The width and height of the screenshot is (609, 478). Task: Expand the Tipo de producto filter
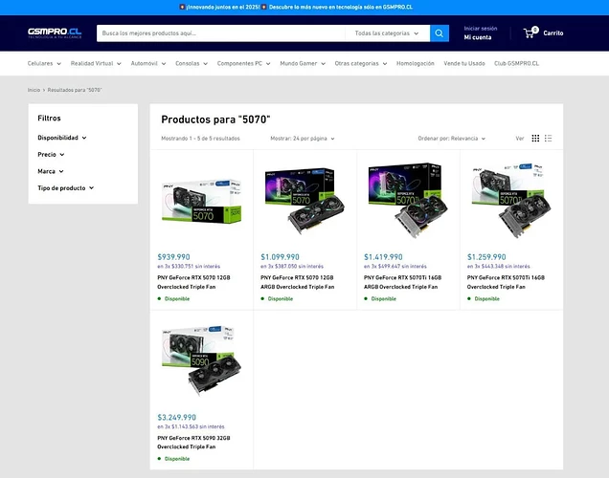tap(66, 188)
